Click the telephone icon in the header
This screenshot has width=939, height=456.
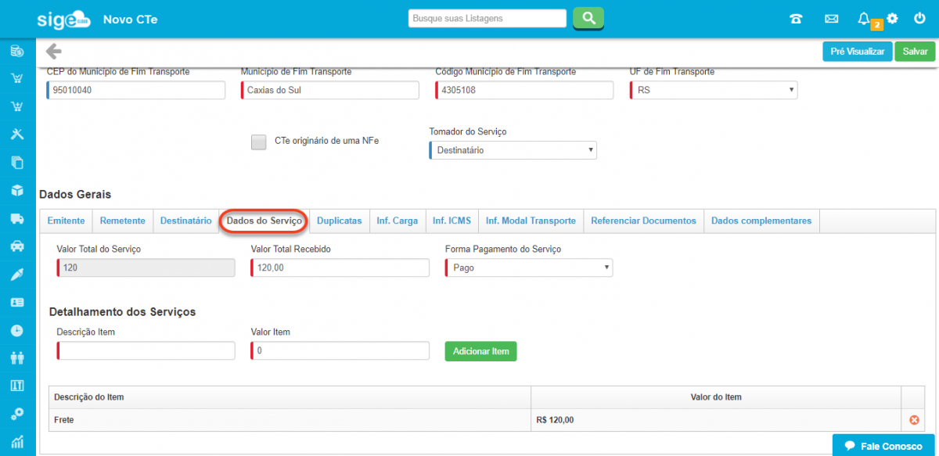point(796,19)
